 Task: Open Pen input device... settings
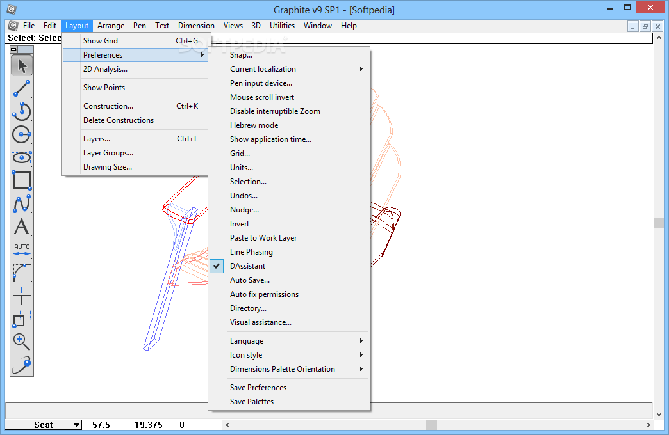tap(289, 83)
